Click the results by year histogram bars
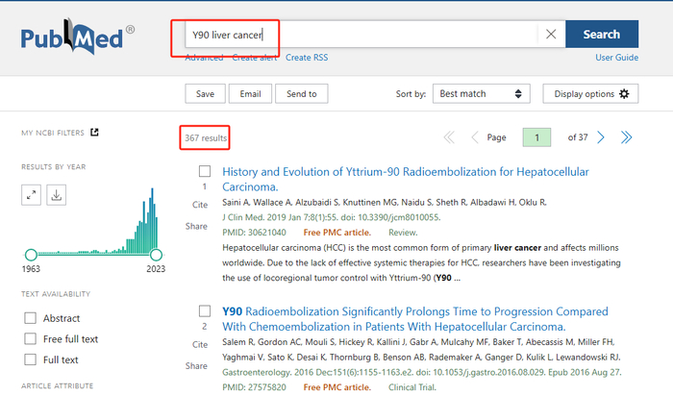This screenshot has height=396, width=673. [x=98, y=221]
